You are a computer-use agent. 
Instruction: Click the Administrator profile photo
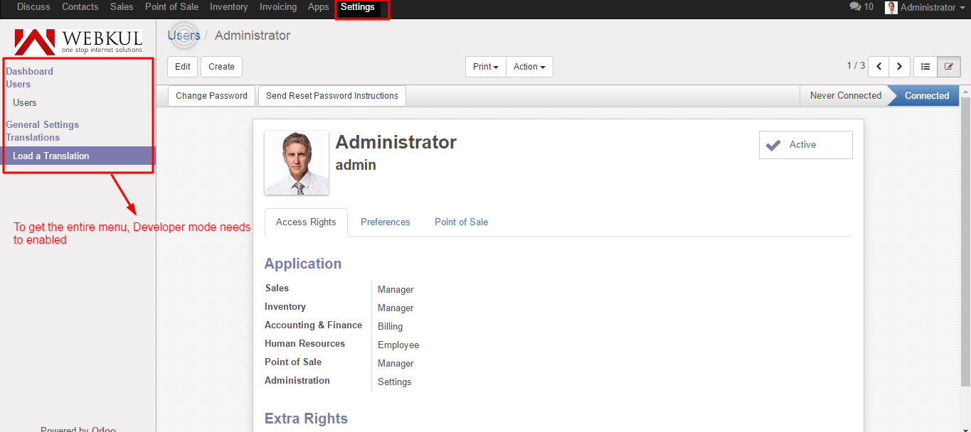(x=297, y=163)
